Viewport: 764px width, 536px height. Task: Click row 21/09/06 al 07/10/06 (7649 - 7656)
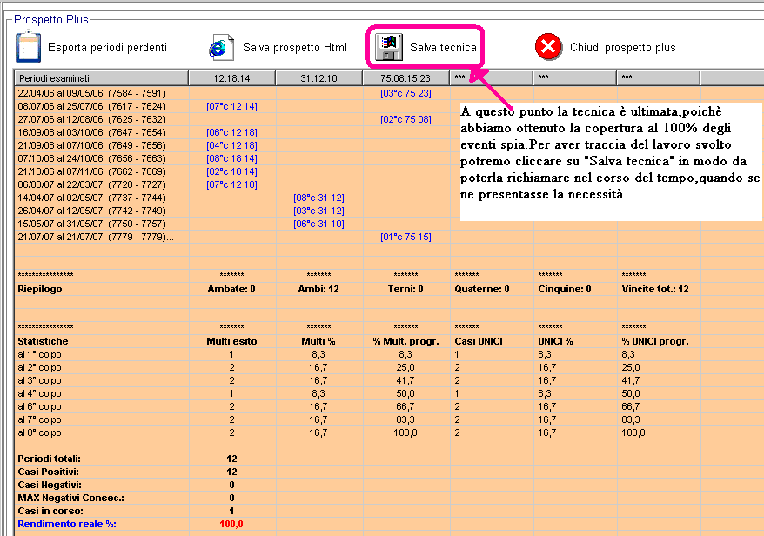point(91,145)
